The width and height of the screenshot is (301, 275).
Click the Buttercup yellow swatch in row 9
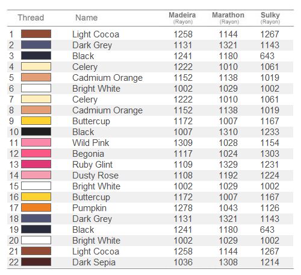36,121
